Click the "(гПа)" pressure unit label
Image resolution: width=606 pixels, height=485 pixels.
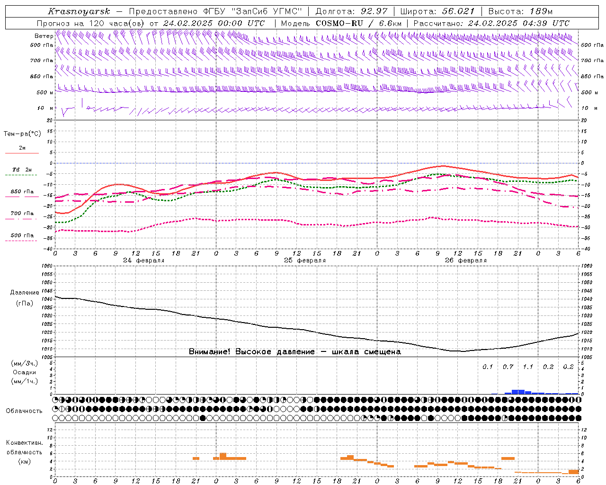(25, 304)
